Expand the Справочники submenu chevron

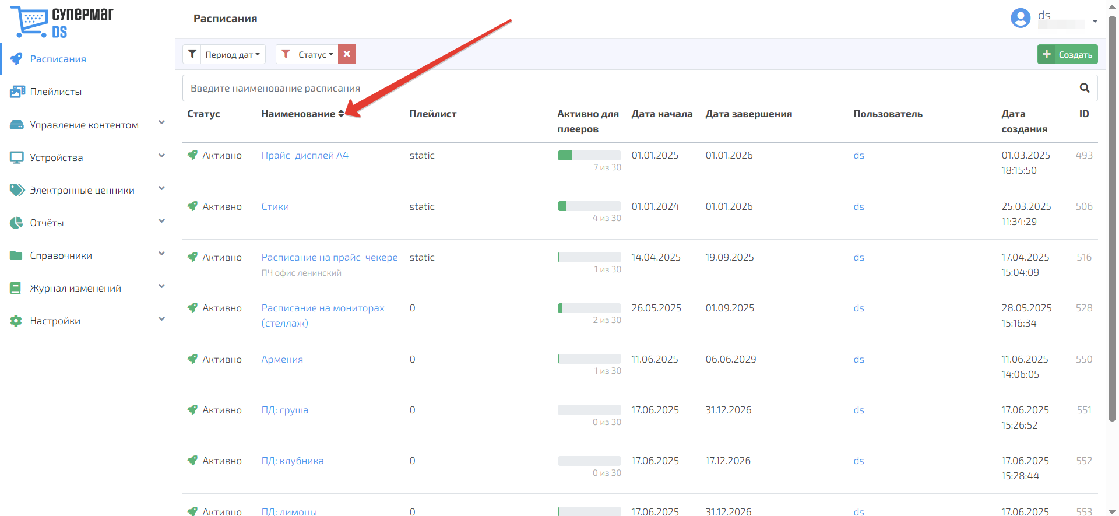pos(162,253)
